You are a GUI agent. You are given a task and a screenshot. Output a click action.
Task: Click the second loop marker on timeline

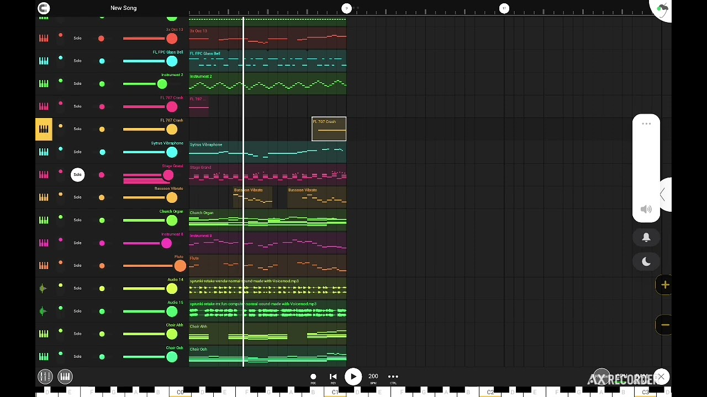(x=504, y=8)
